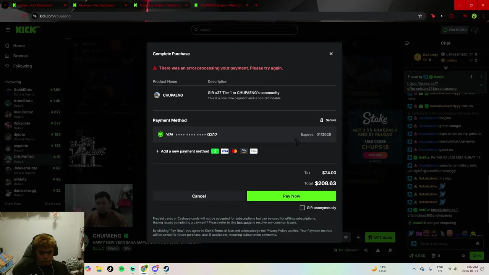This screenshot has height=275, width=489.
Task: Check the Gift anonymously checkbox
Action: 302,208
